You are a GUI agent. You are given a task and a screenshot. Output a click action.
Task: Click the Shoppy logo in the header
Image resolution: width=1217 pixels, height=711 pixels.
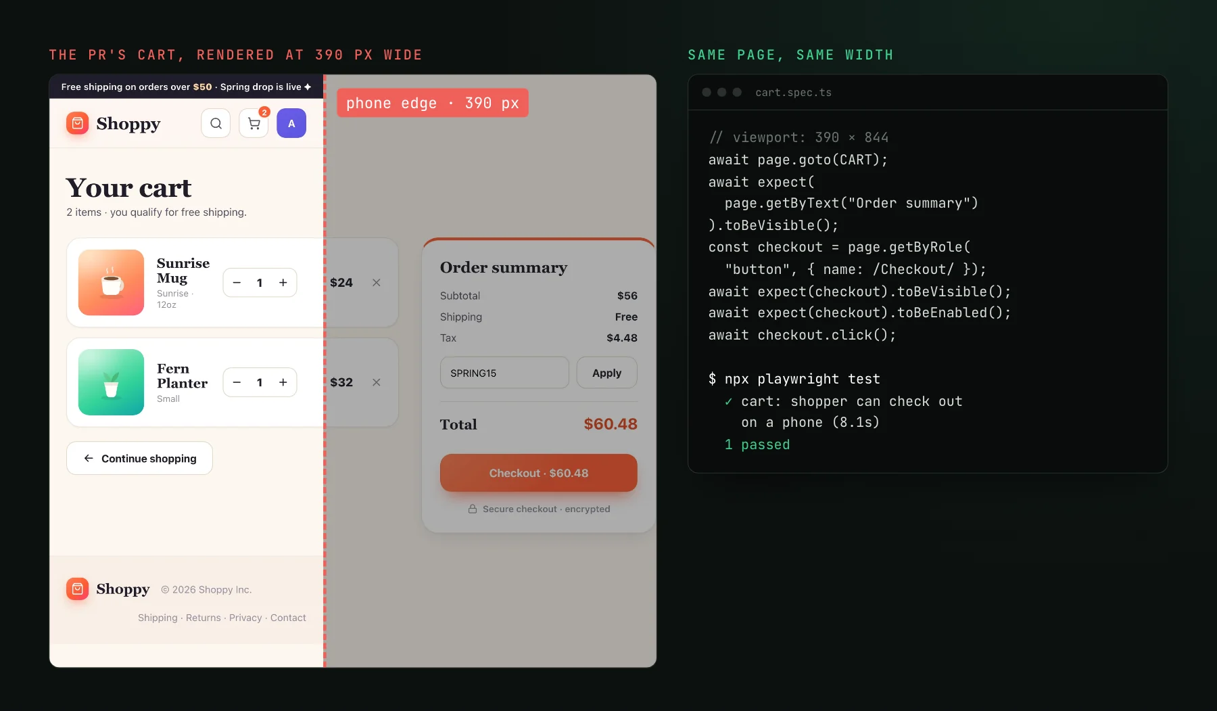[x=114, y=123]
